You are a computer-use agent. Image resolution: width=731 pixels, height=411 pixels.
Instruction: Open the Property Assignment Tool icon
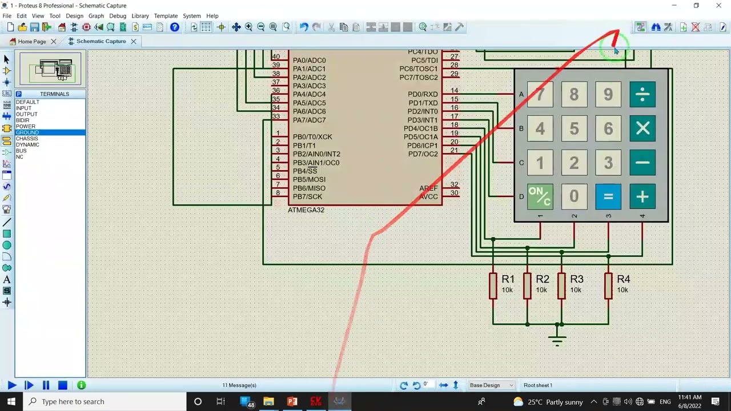pos(668,27)
